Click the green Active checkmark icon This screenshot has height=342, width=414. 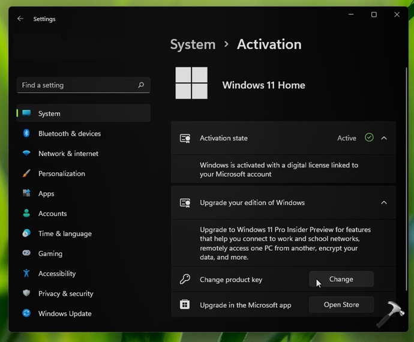[x=369, y=137]
